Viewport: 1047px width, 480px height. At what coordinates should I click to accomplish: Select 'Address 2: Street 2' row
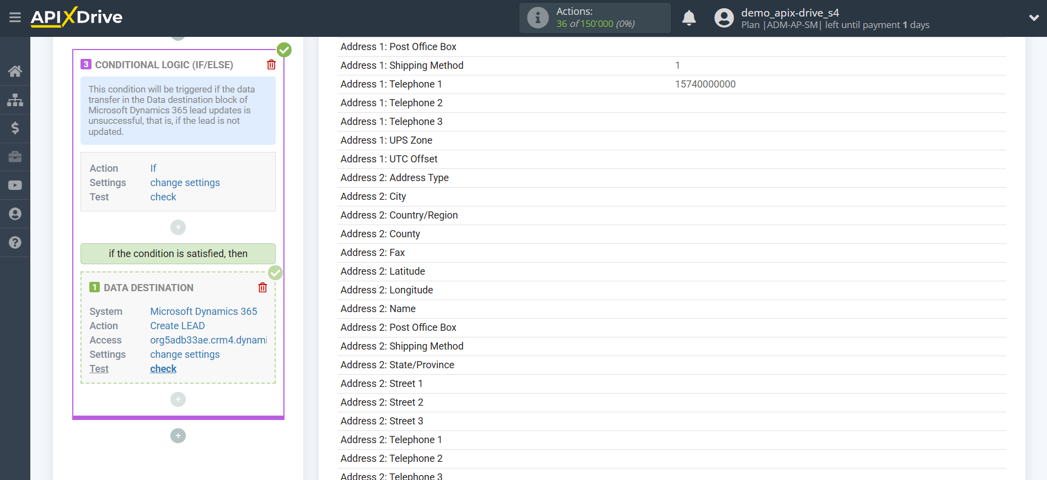pyautogui.click(x=672, y=402)
